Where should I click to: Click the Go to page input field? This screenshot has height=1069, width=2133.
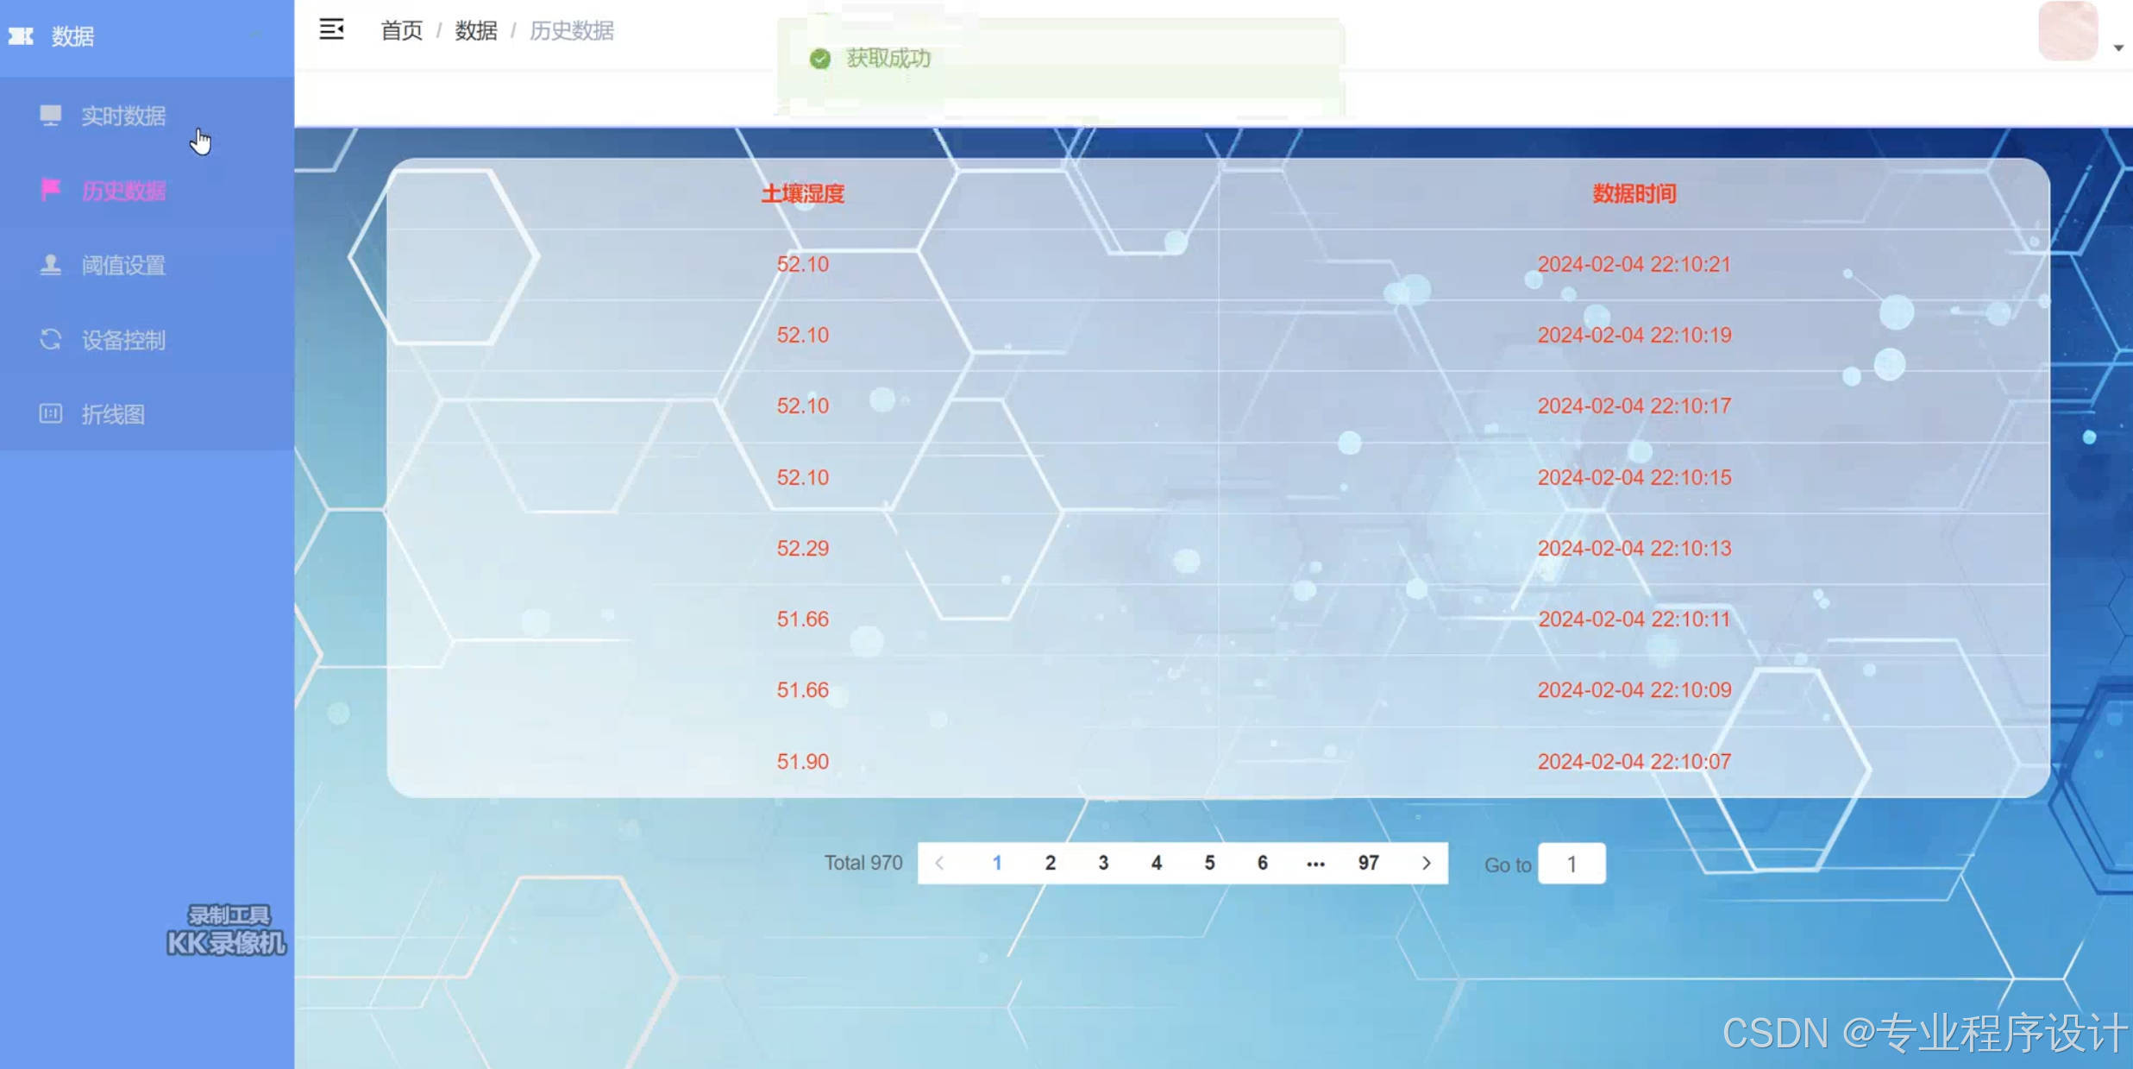1572,864
